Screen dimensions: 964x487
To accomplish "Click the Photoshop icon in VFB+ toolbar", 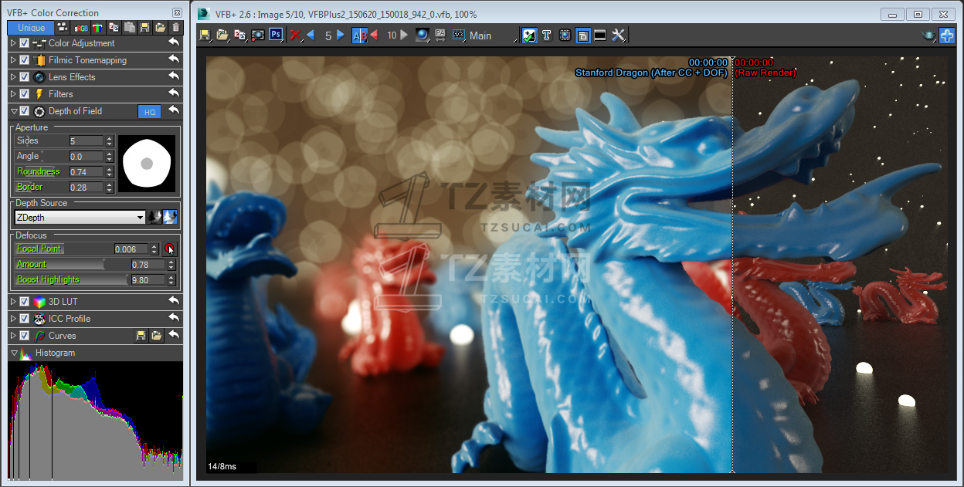I will [x=276, y=36].
